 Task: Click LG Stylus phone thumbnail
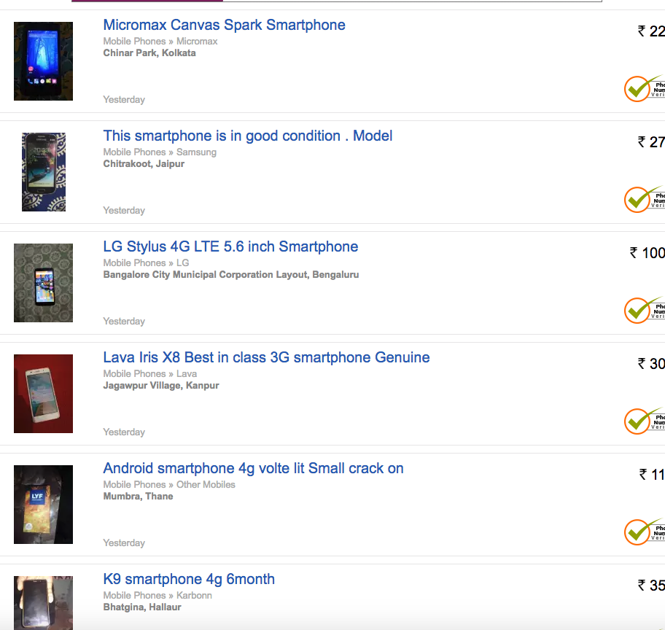pyautogui.click(x=43, y=283)
